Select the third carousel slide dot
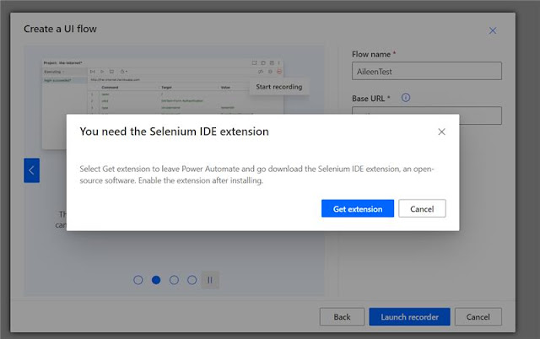This screenshot has height=339, width=540. click(x=174, y=280)
